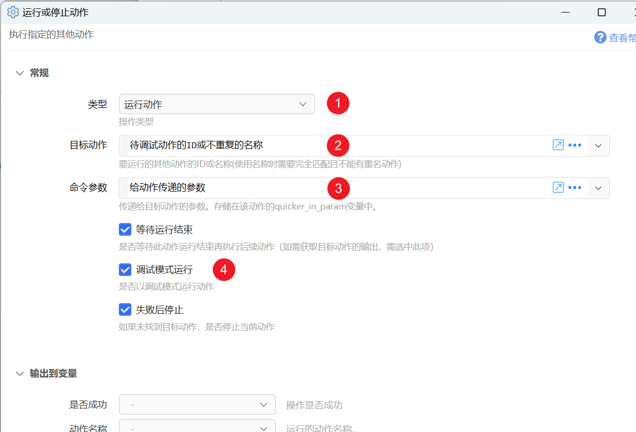Screen dimensions: 636x432
Task: Maximize the 运行或停止动作 window
Action: (601, 12)
